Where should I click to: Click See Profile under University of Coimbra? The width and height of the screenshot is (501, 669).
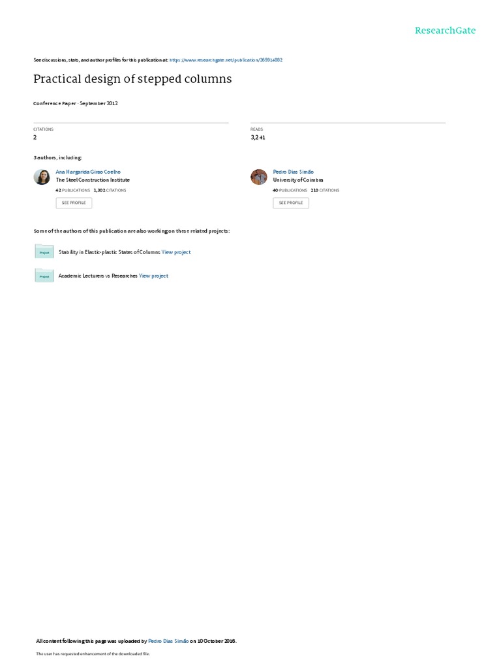click(291, 203)
